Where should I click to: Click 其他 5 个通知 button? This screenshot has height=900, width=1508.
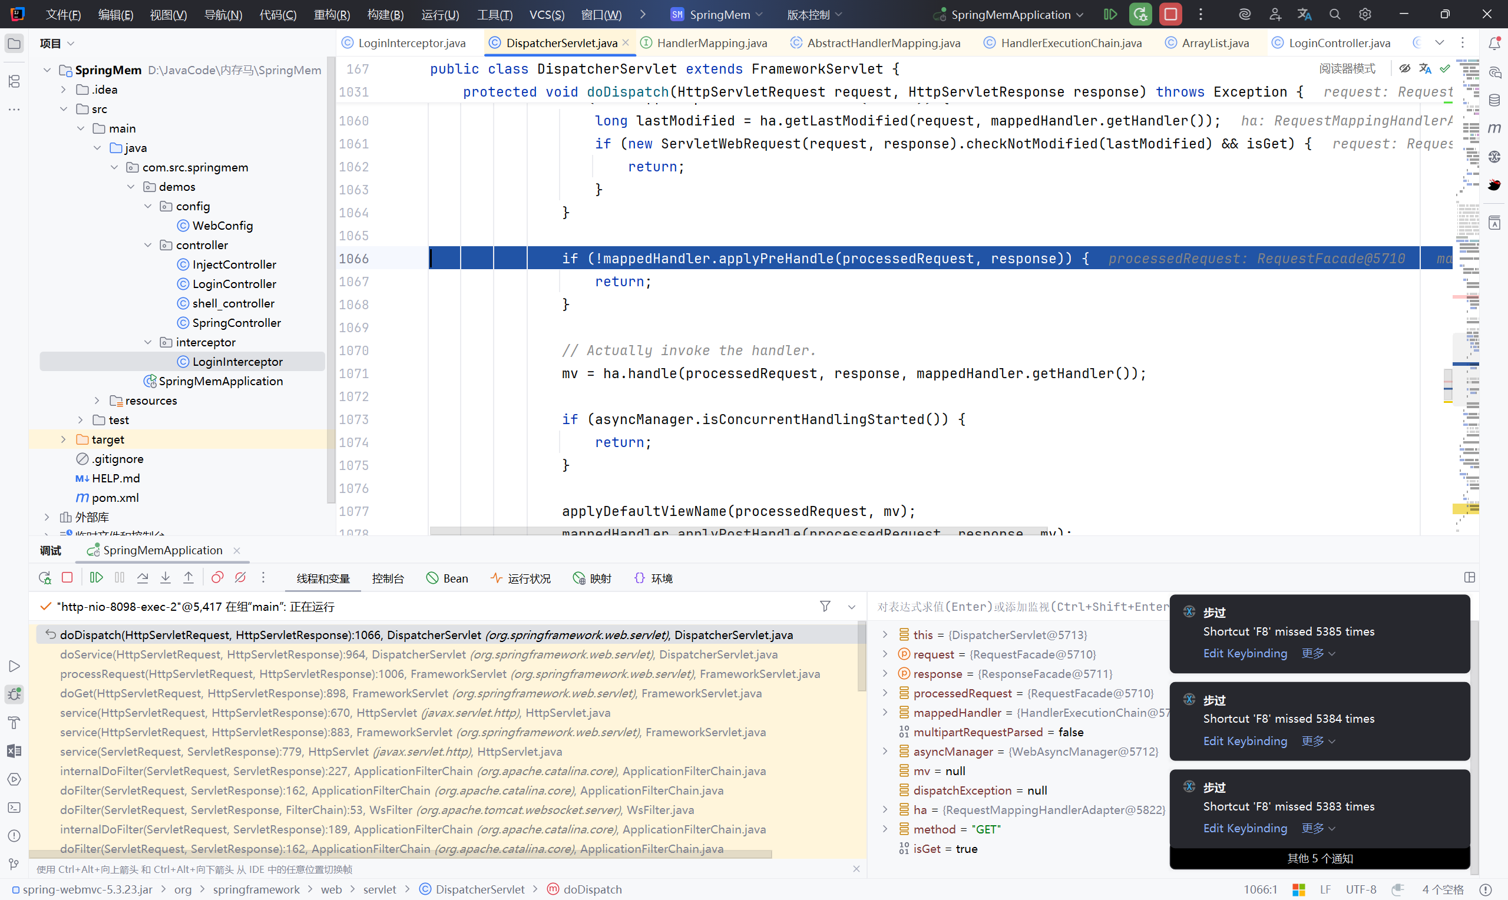[1319, 859]
